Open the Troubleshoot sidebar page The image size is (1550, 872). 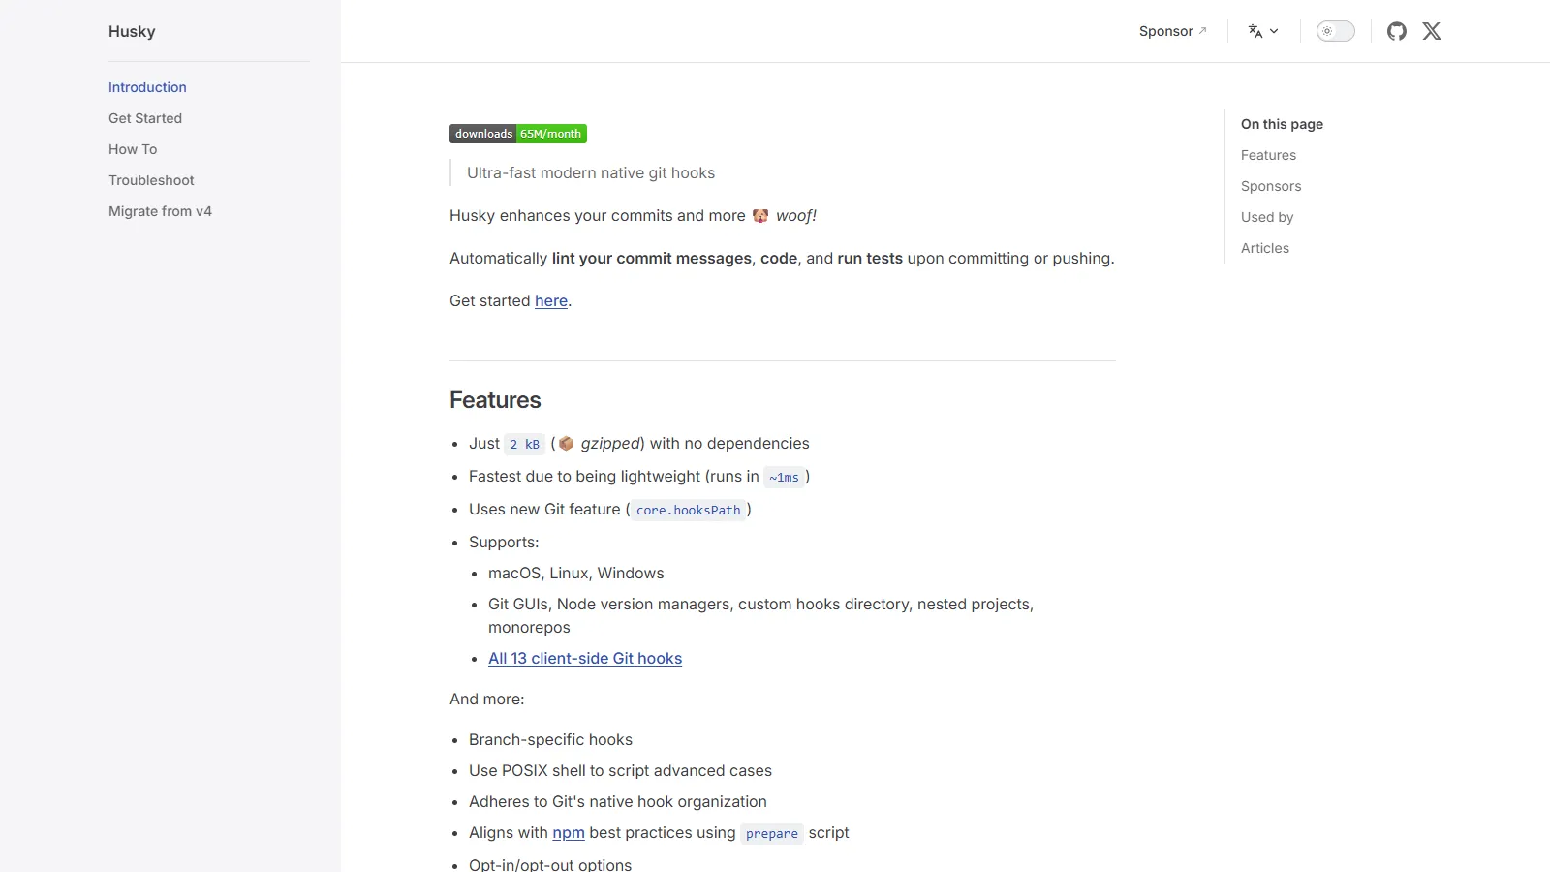point(151,180)
